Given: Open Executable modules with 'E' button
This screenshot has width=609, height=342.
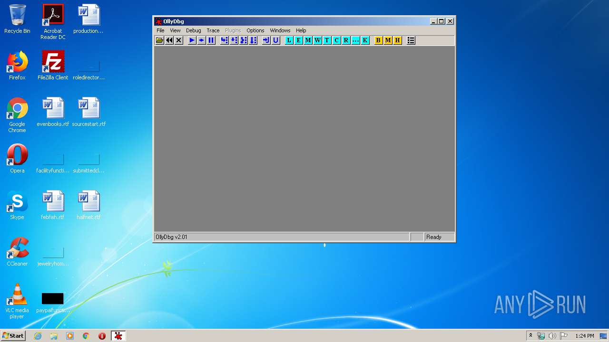Looking at the screenshot, I should pos(298,40).
